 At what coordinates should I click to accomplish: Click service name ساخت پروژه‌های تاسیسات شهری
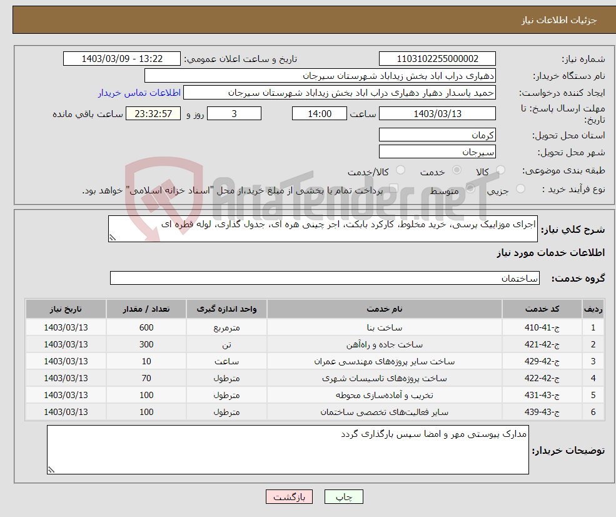pos(385,378)
